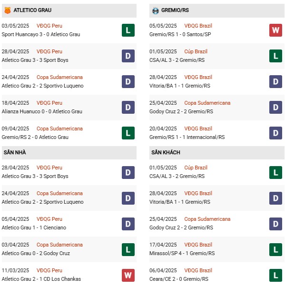Click the D badge beside Alianza Huanuco match
The height and width of the screenshot is (287, 285).
point(128,107)
